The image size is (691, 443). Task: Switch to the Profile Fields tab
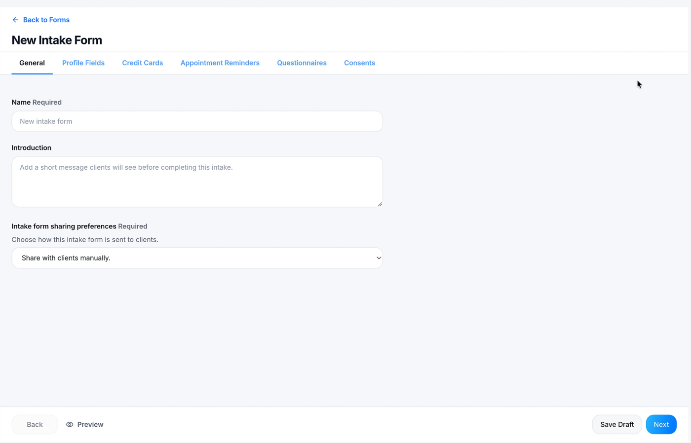tap(83, 63)
